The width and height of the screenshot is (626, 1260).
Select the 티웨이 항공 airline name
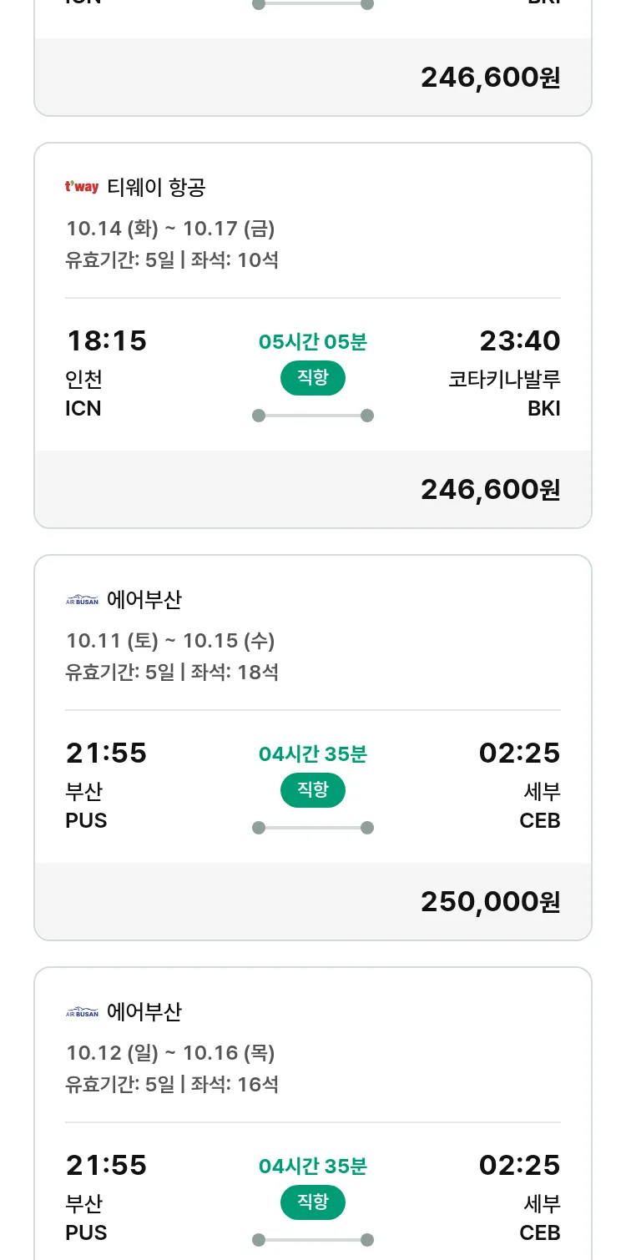point(156,188)
